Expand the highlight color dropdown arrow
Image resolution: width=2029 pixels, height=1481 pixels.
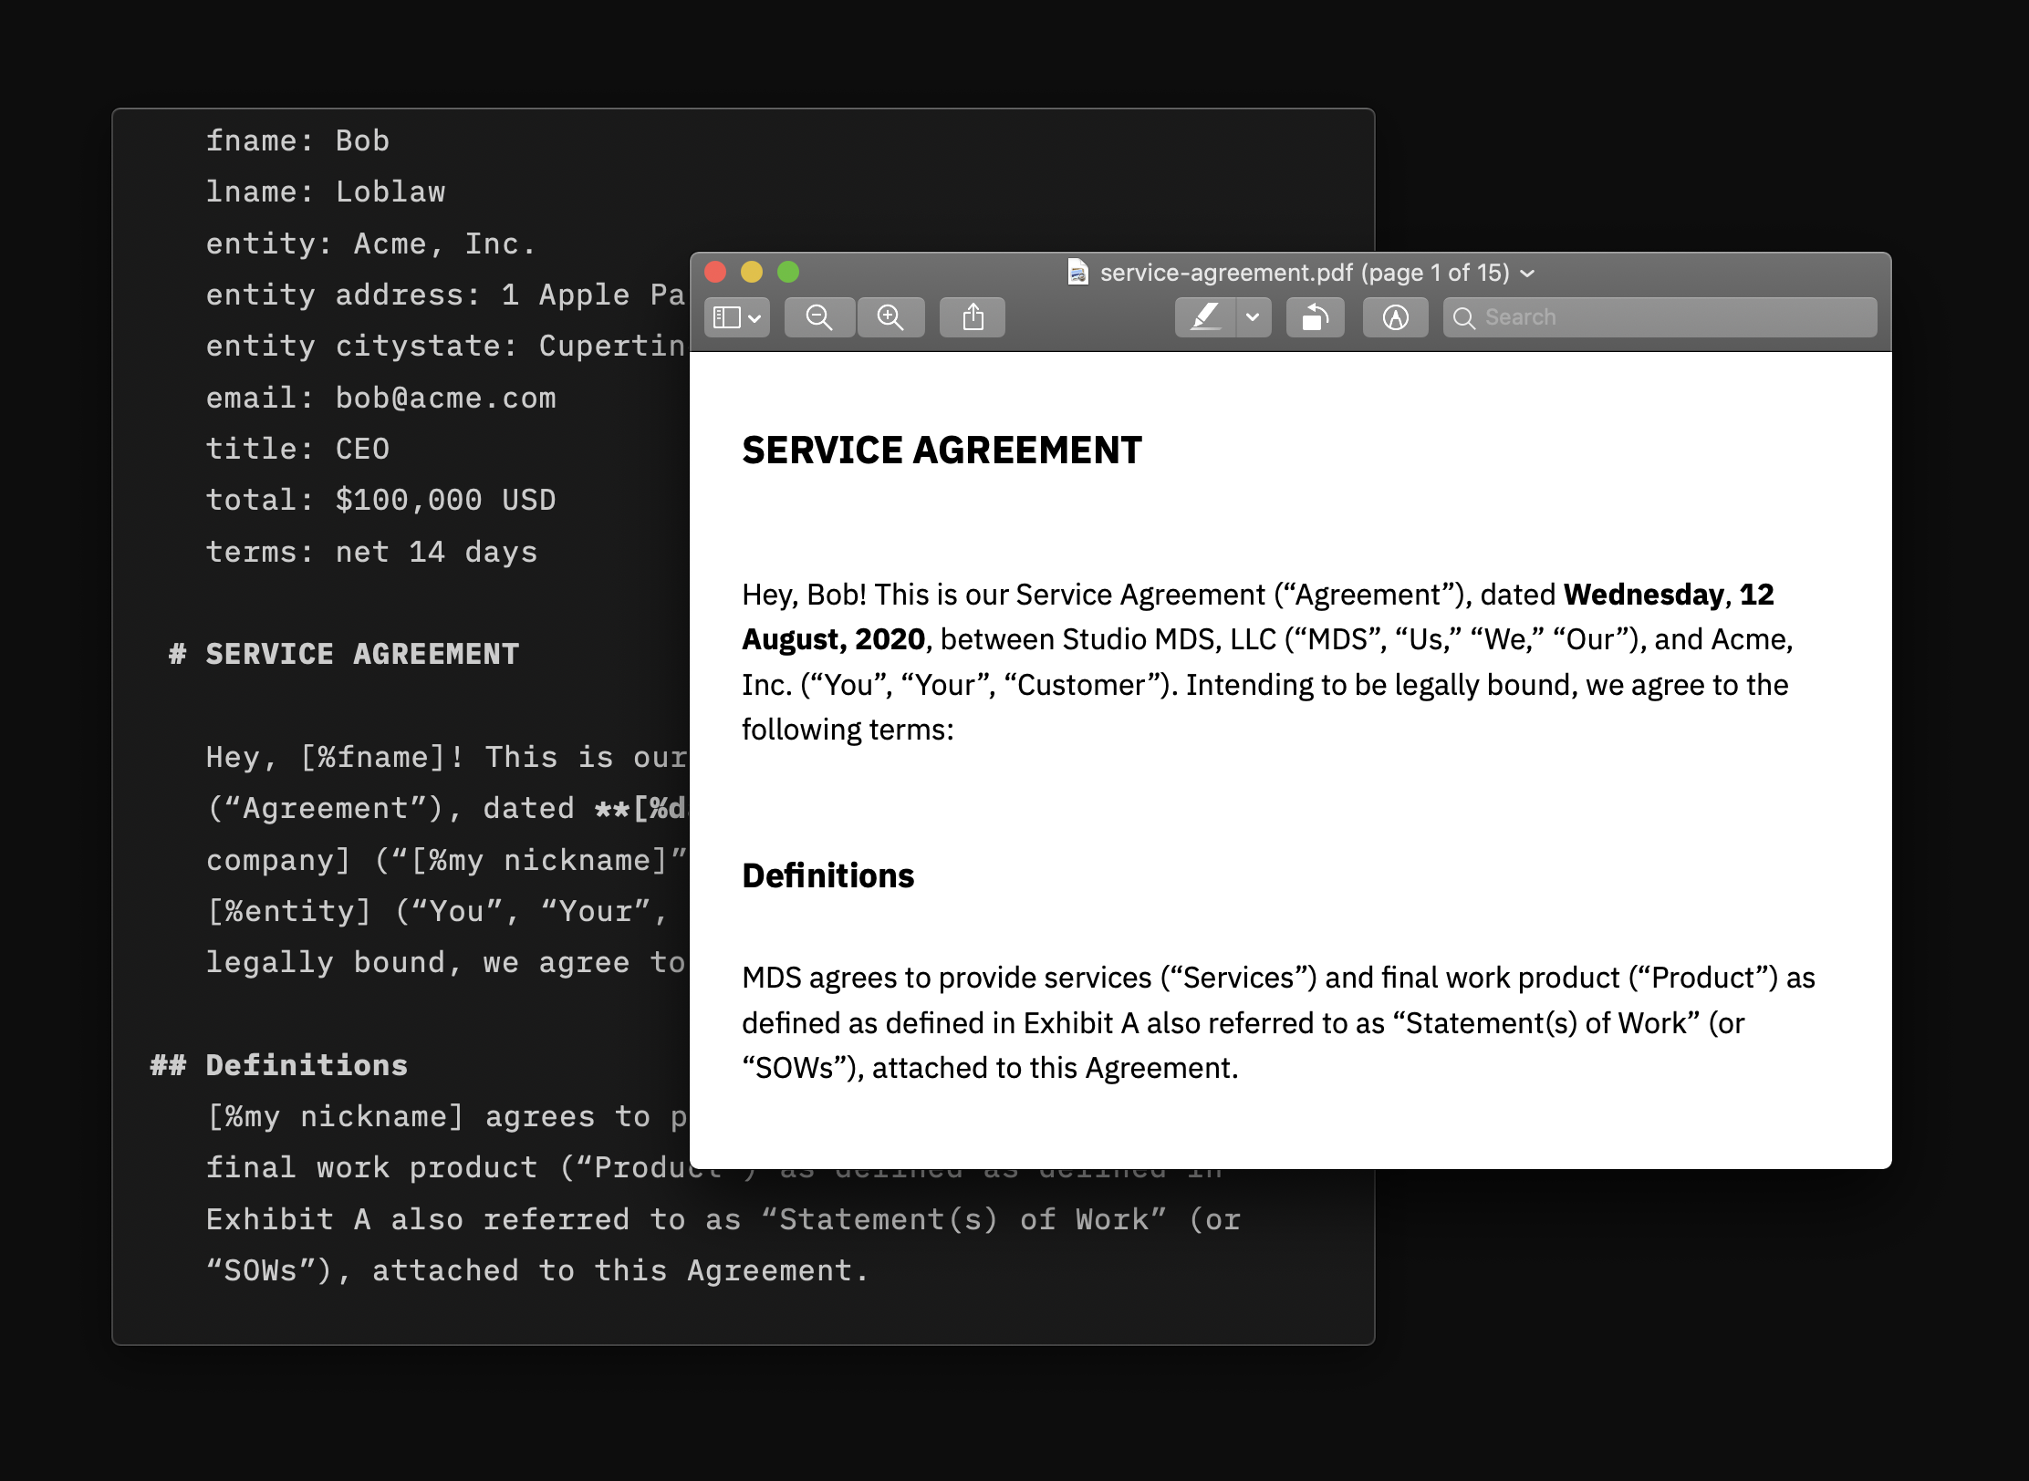1254,317
